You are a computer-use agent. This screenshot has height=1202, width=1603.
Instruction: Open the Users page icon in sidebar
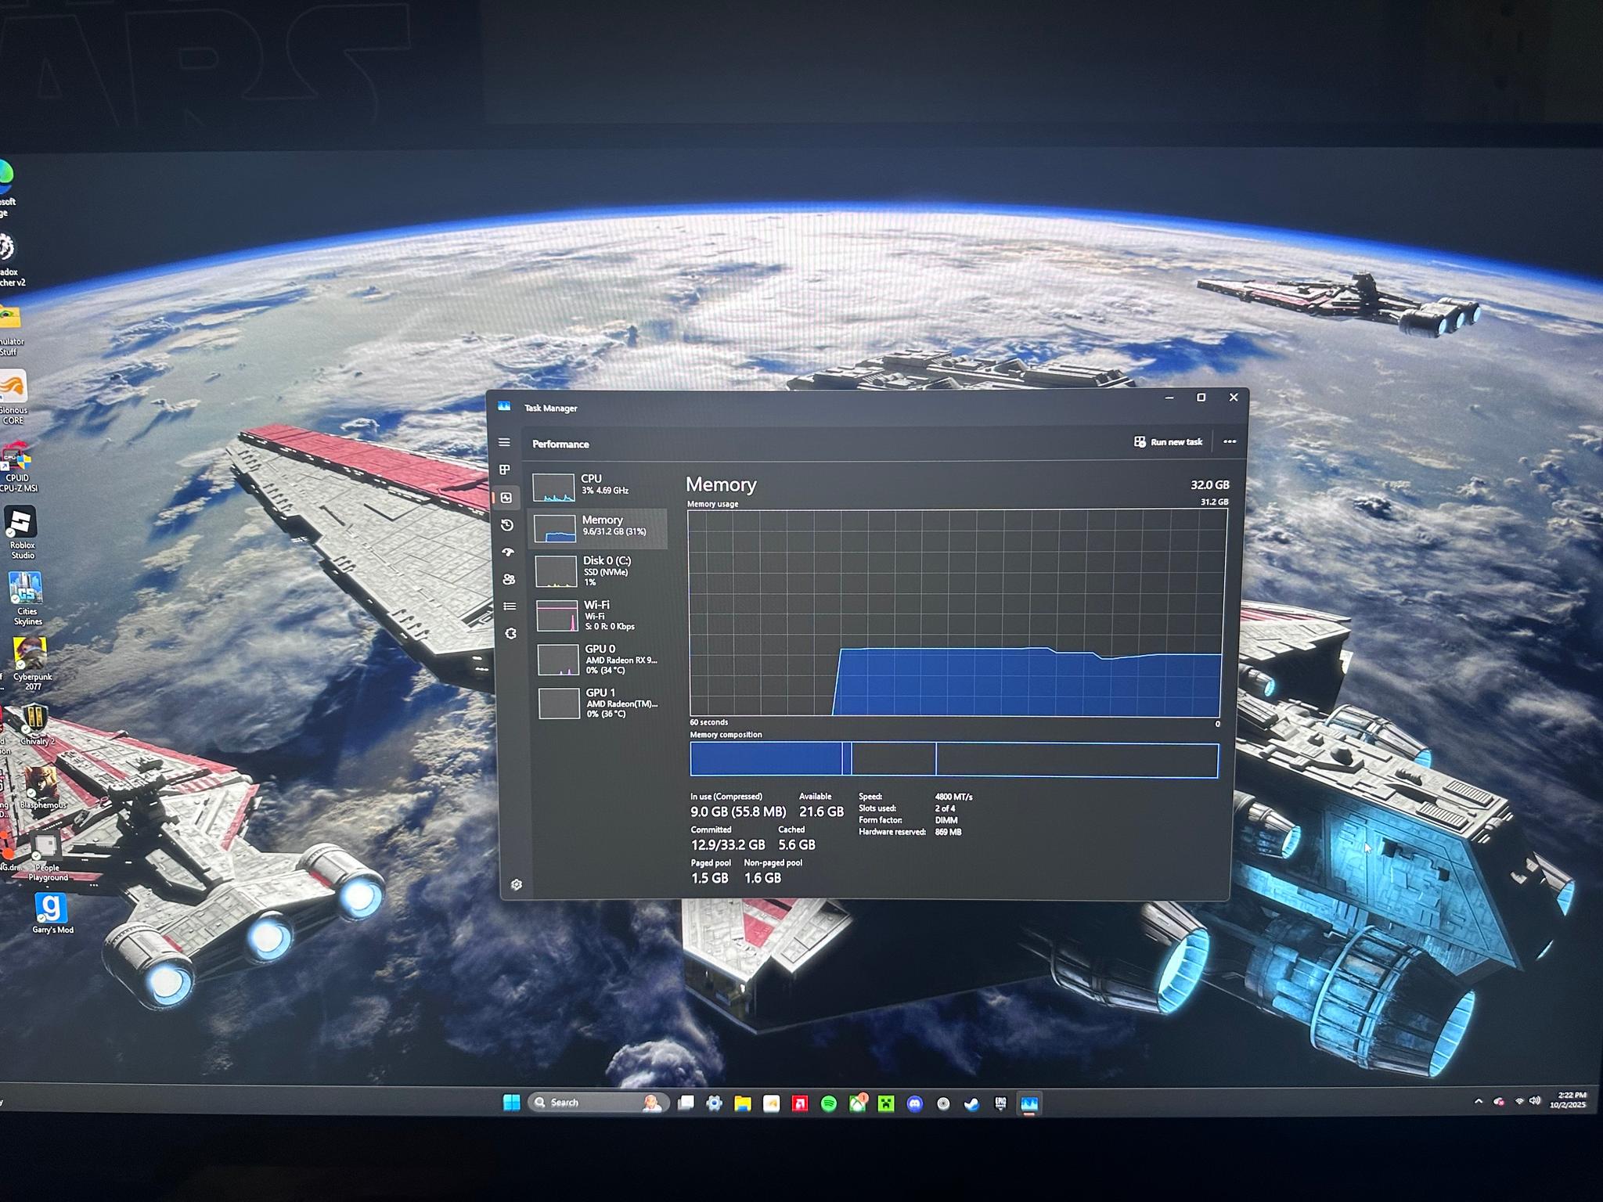point(509,579)
